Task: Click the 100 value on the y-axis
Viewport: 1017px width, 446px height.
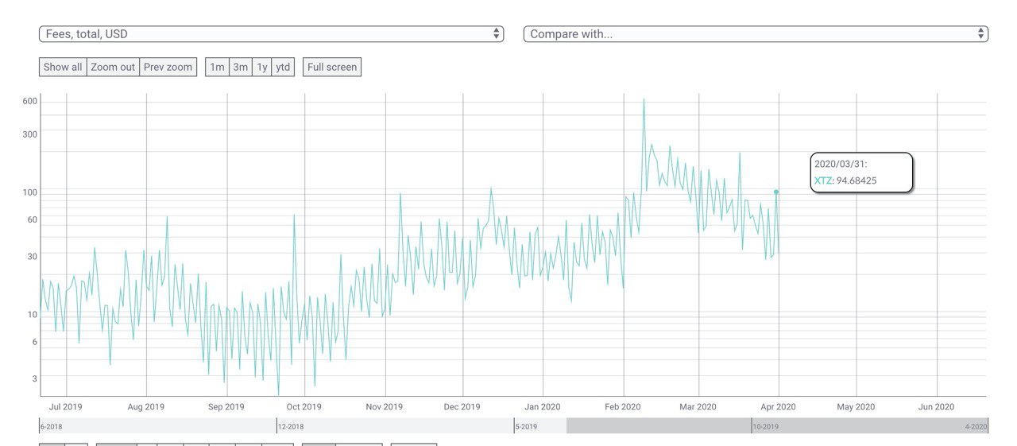Action: click(x=30, y=192)
